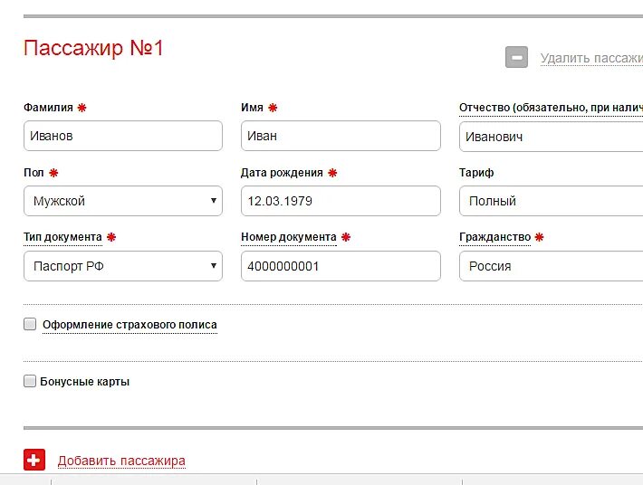Image resolution: width=643 pixels, height=485 pixels.
Task: Focus the Имя field containing Иван
Action: click(341, 136)
